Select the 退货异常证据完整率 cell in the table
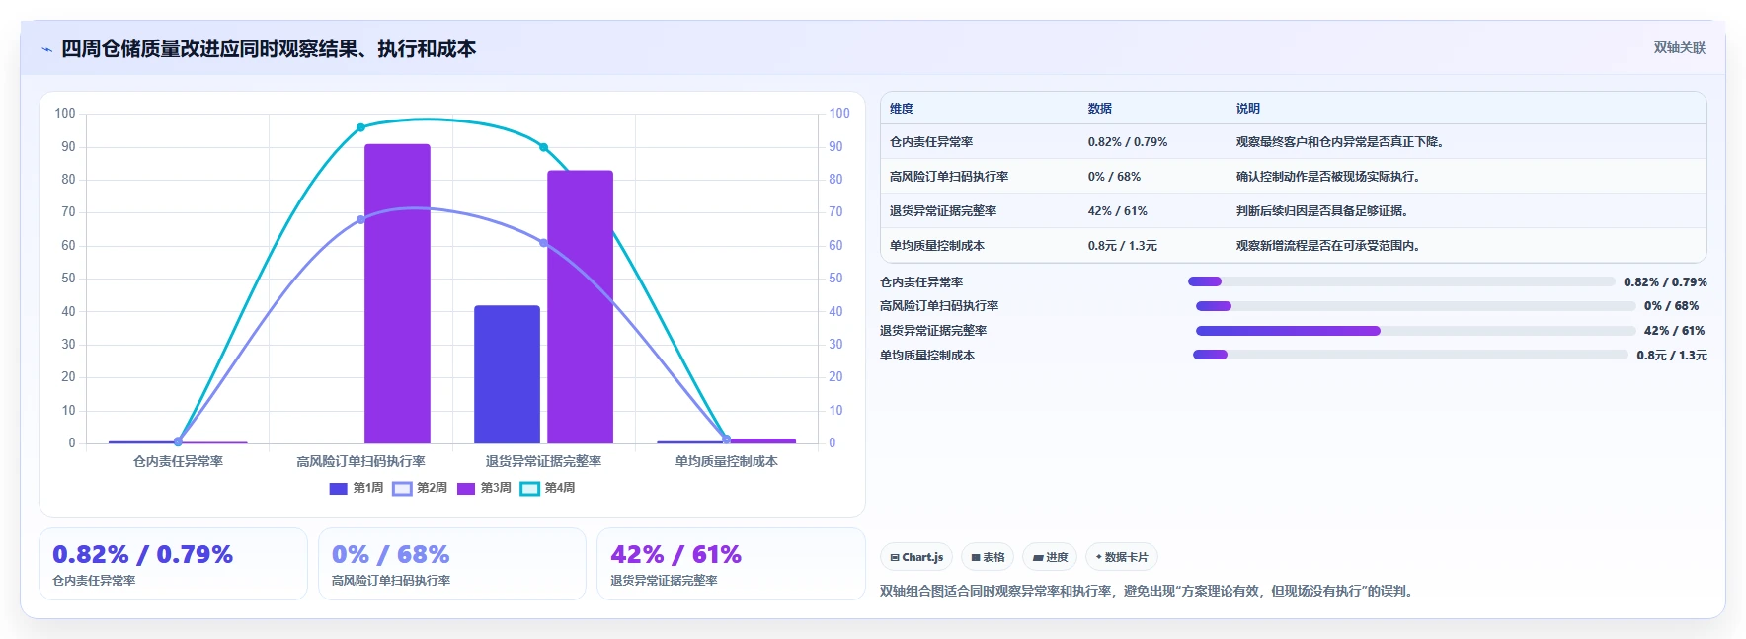Viewport: 1746px width, 639px height. pos(943,211)
